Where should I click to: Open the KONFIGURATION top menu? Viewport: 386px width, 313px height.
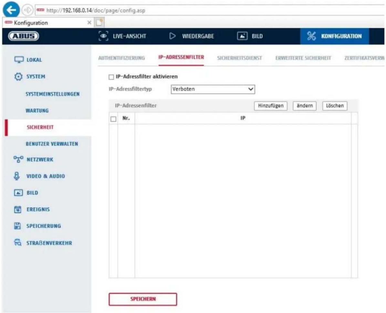point(335,36)
